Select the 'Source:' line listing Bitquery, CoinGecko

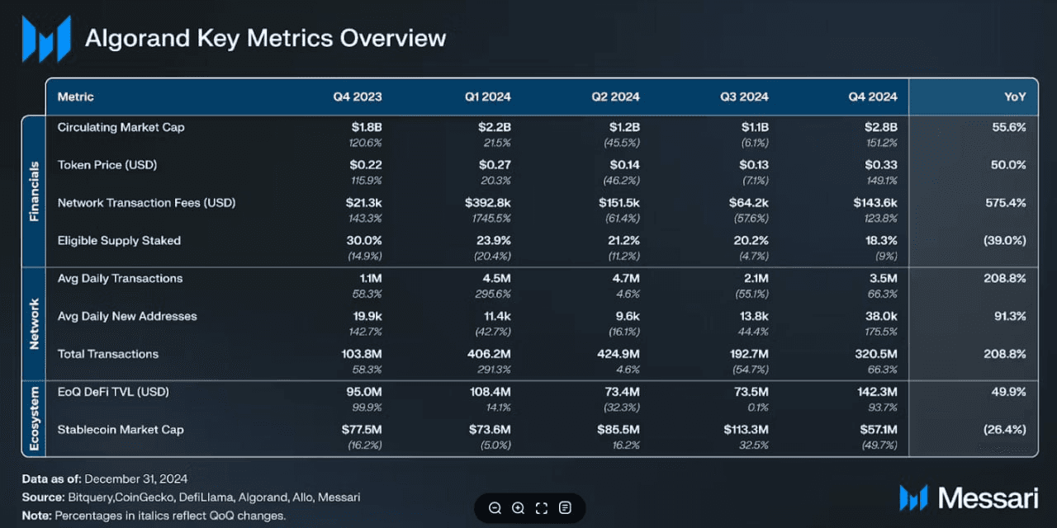tap(192, 497)
